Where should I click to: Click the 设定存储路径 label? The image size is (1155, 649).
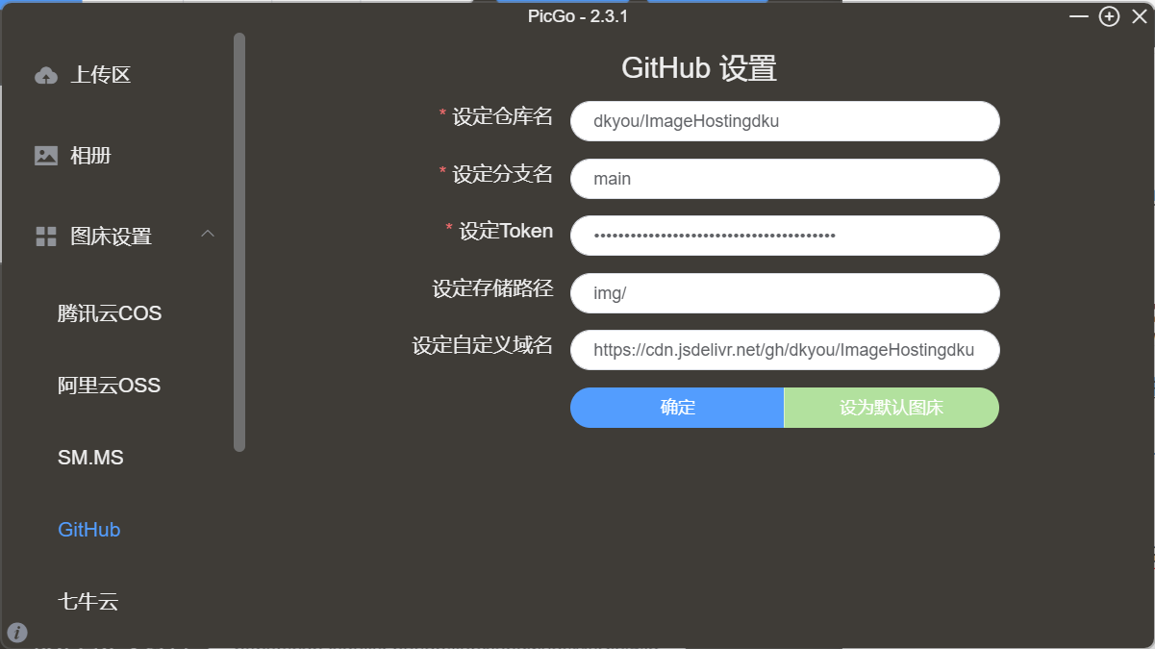tap(493, 288)
